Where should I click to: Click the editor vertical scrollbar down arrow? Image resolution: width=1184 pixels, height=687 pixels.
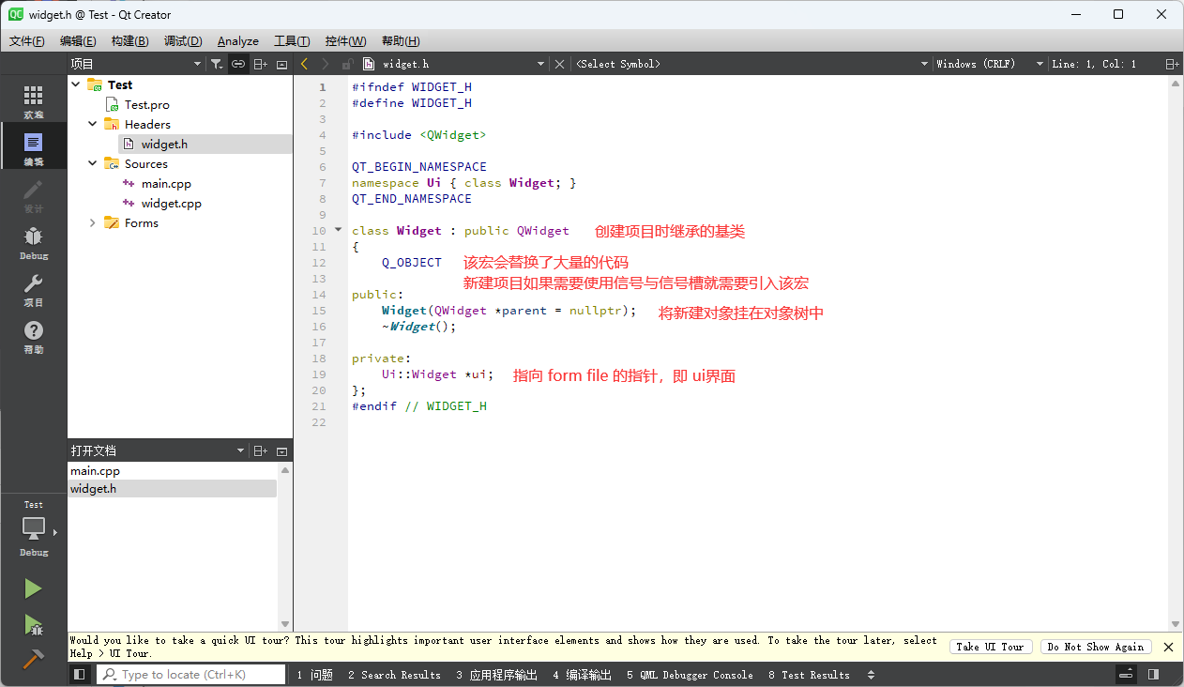click(x=1176, y=624)
